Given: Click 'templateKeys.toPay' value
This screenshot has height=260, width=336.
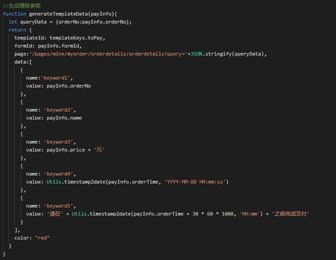Looking at the screenshot, I should tap(76, 38).
